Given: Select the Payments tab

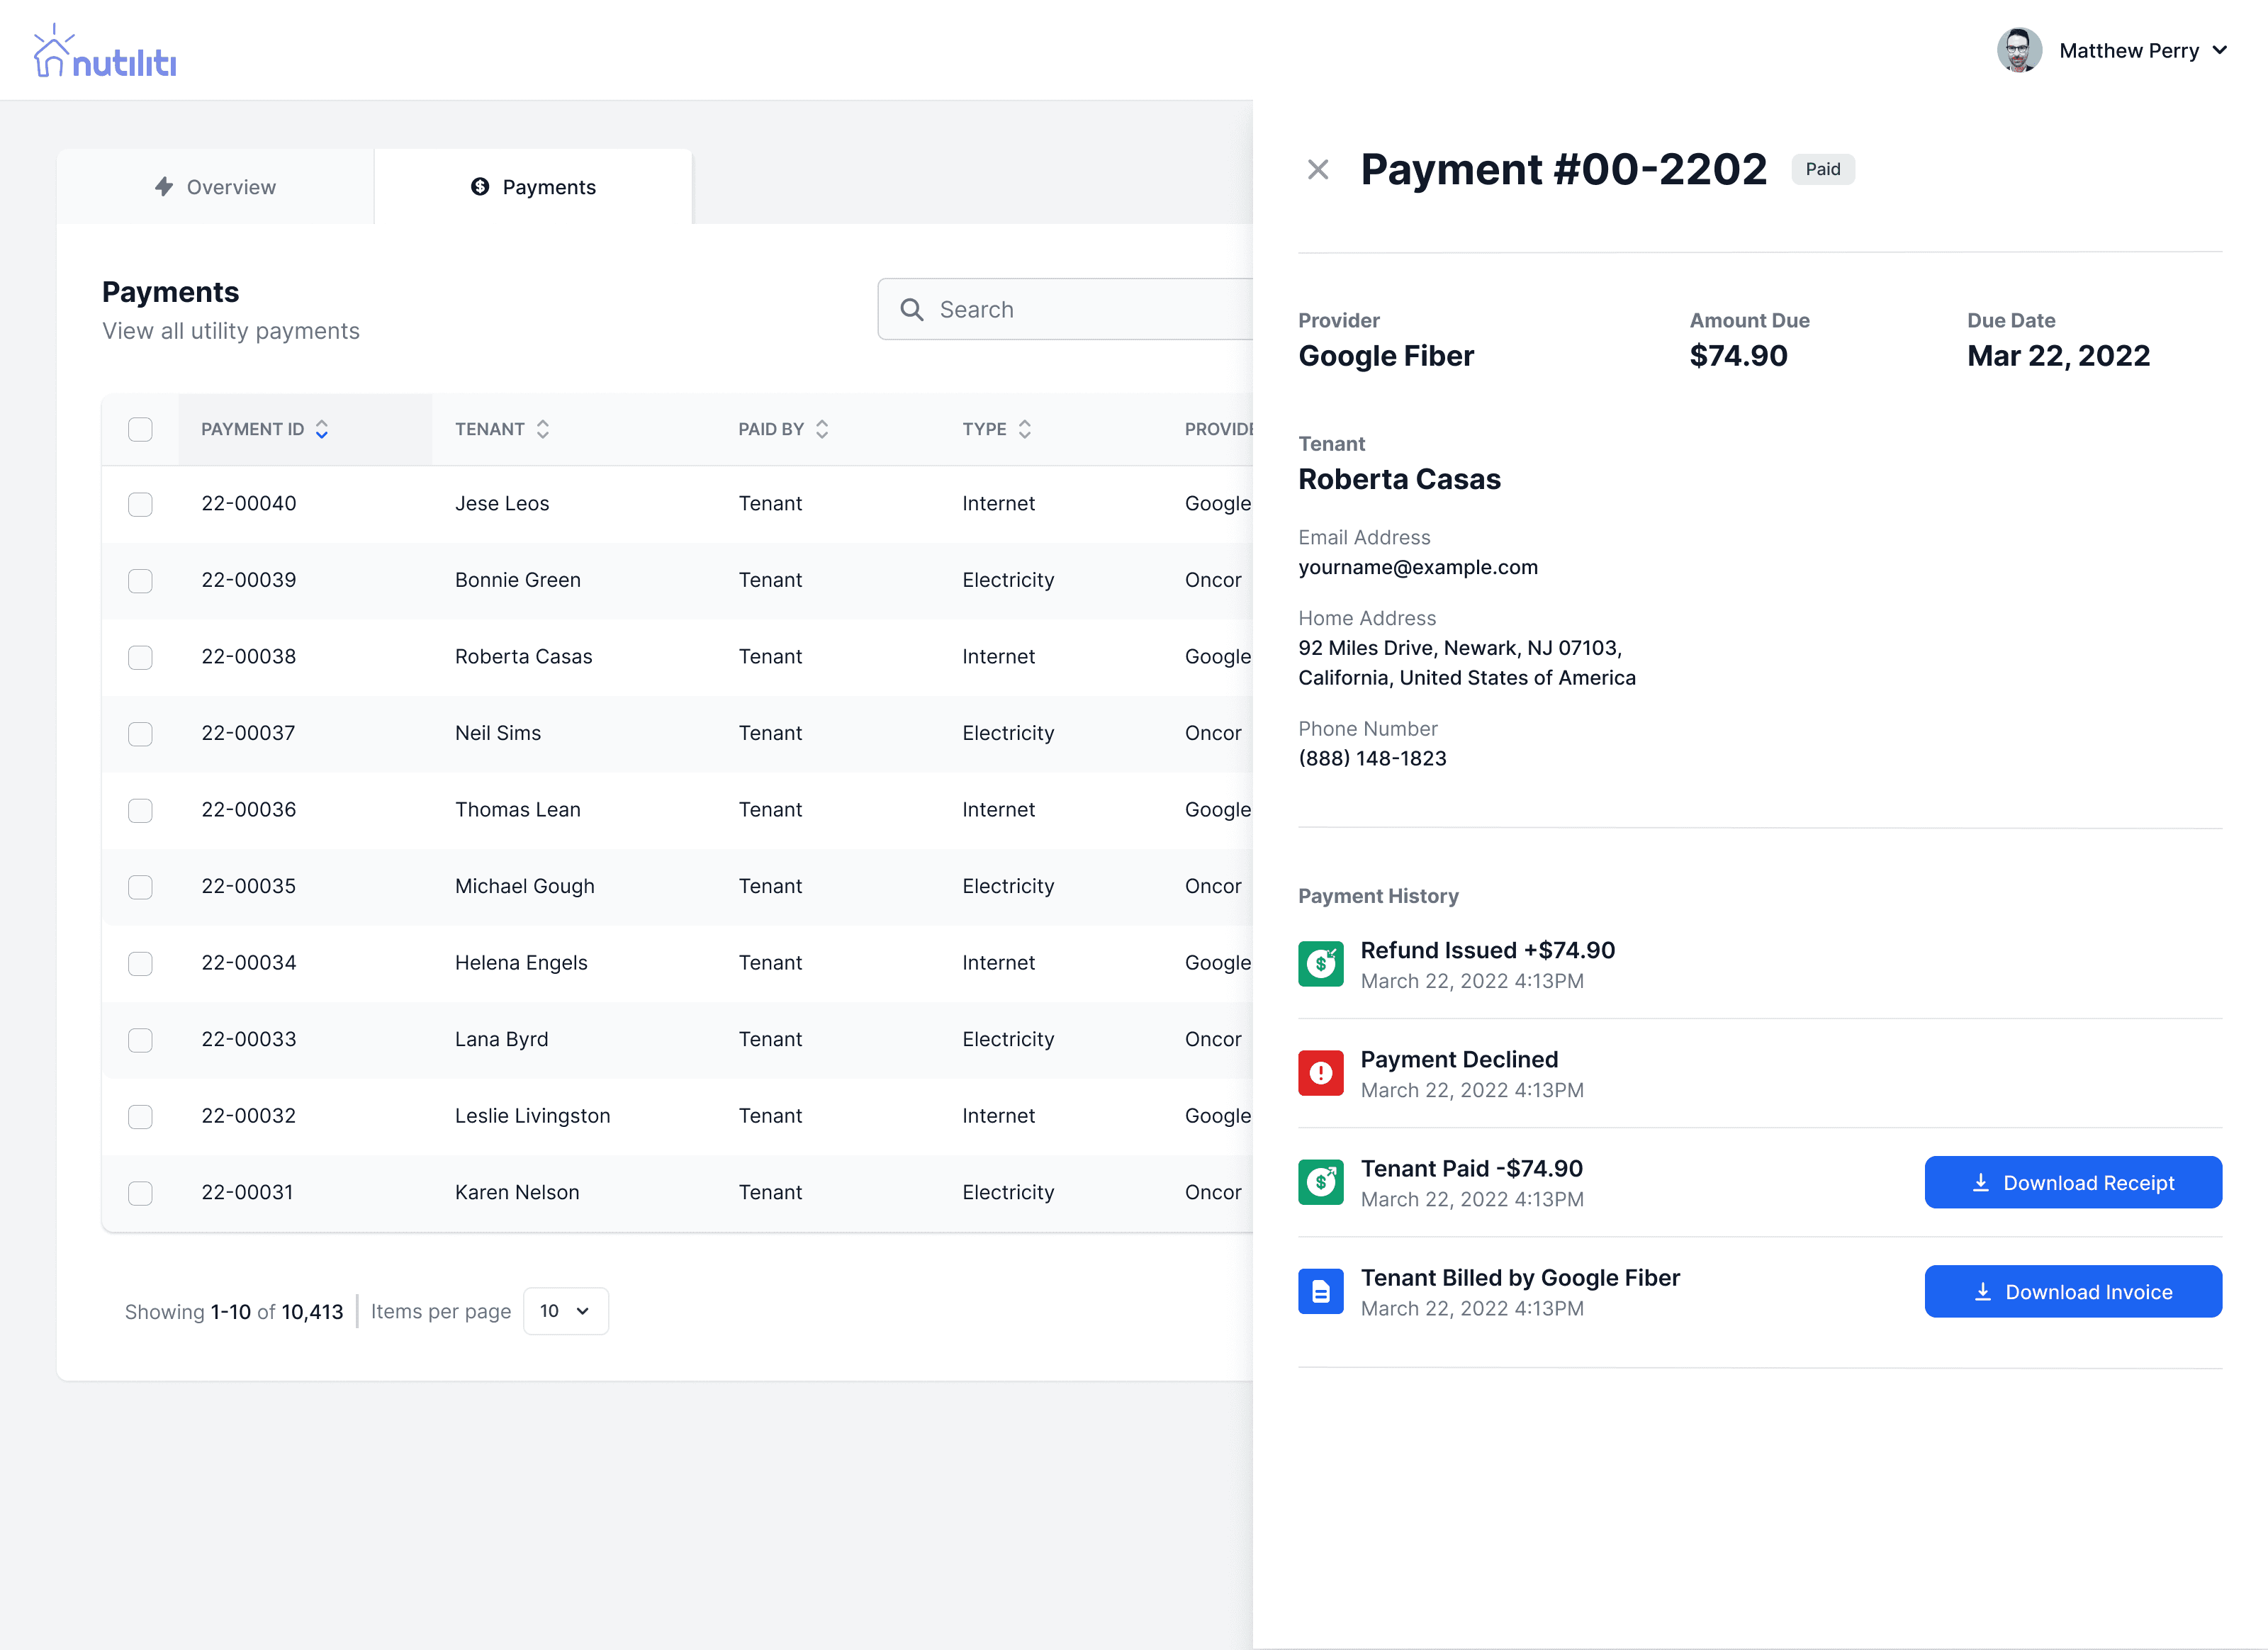Looking at the screenshot, I should 533,186.
